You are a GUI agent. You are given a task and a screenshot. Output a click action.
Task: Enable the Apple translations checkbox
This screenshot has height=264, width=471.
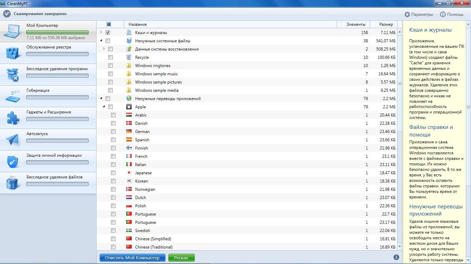[110, 107]
